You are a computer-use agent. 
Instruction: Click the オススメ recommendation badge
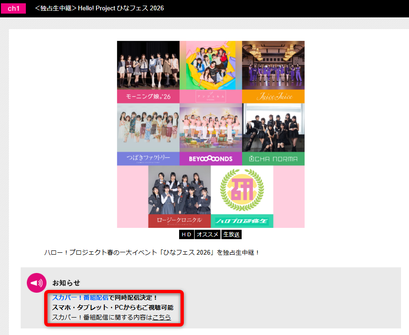pos(207,234)
